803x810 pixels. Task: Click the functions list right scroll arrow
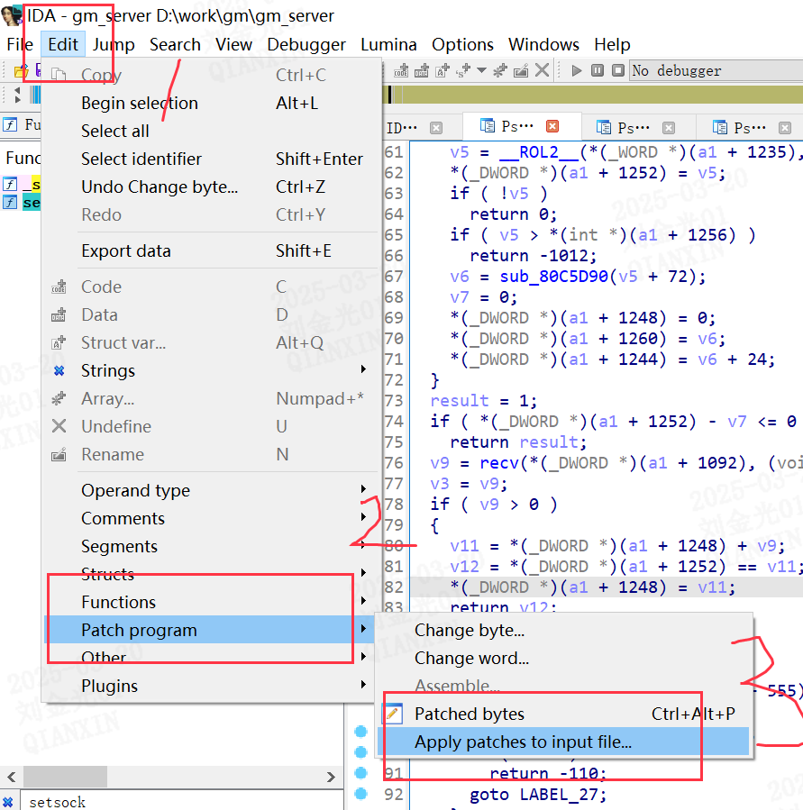(331, 777)
